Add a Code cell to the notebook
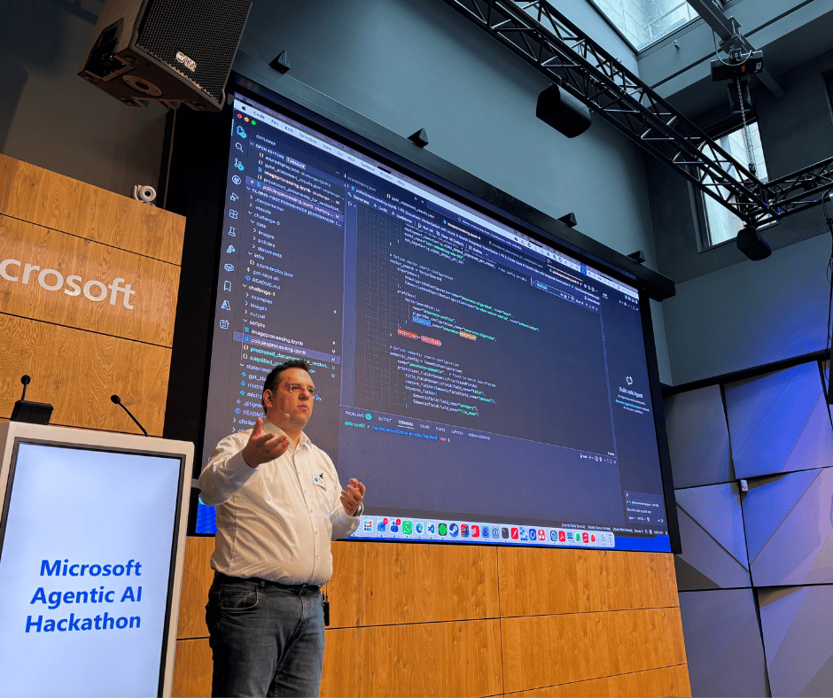833x698 pixels. (380, 208)
